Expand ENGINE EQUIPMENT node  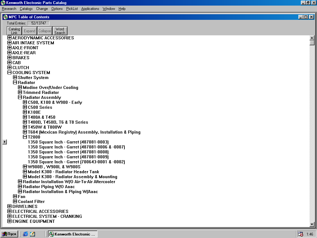point(9,221)
